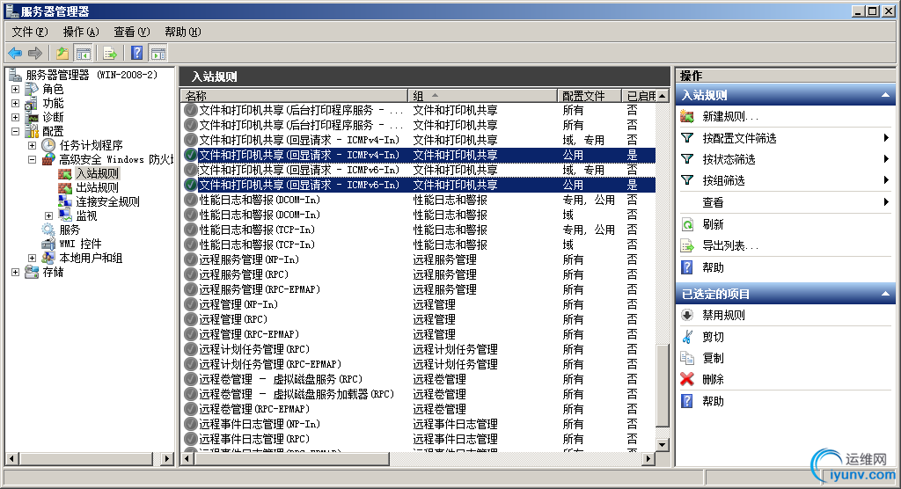Select 远程卷管理(RPC-EPMAP) rule row
Image resolution: width=901 pixels, height=489 pixels.
[418, 409]
